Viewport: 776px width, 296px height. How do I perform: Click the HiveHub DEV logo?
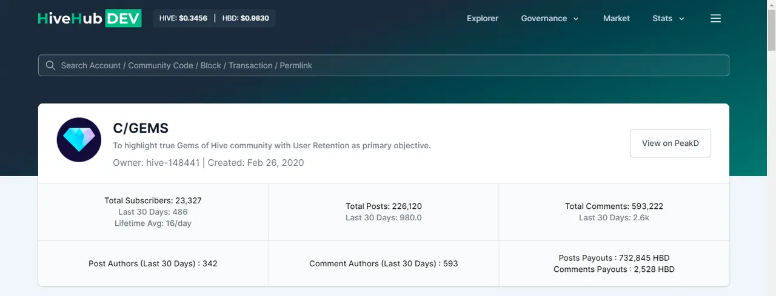(x=90, y=18)
